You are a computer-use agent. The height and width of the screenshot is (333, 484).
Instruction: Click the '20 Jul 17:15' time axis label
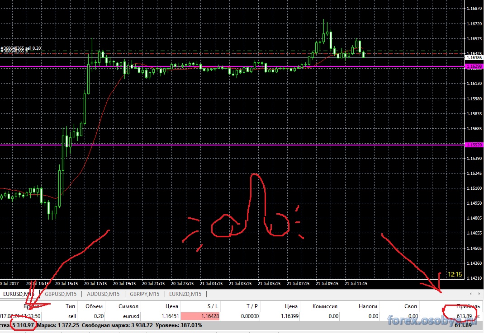pyautogui.click(x=95, y=283)
